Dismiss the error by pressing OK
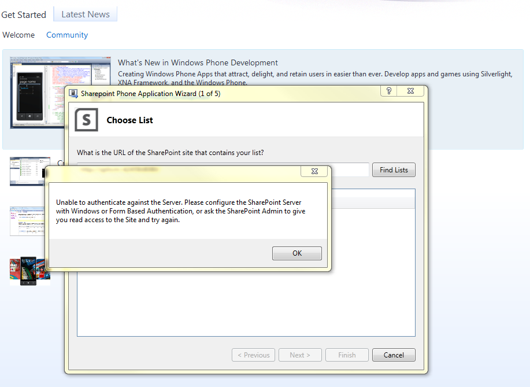Screen dimensions: 530x387 tap(296, 253)
